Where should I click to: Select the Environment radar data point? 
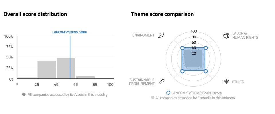click(182, 48)
